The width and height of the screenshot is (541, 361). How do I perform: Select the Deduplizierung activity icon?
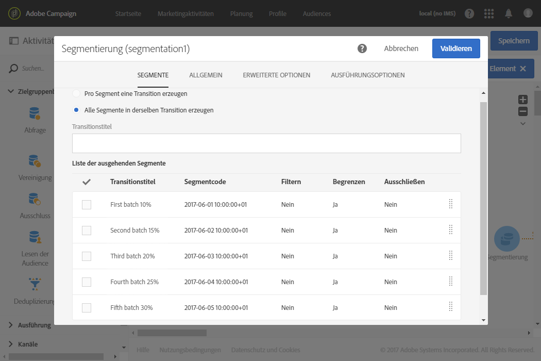35,284
